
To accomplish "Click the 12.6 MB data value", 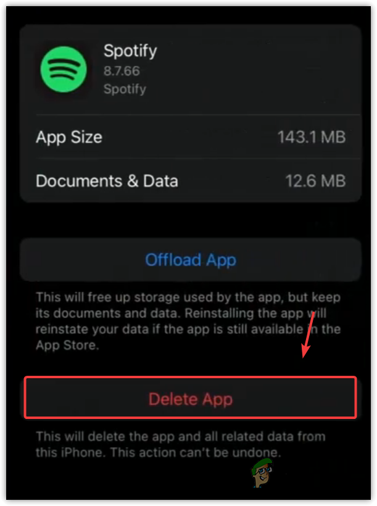I will (315, 181).
